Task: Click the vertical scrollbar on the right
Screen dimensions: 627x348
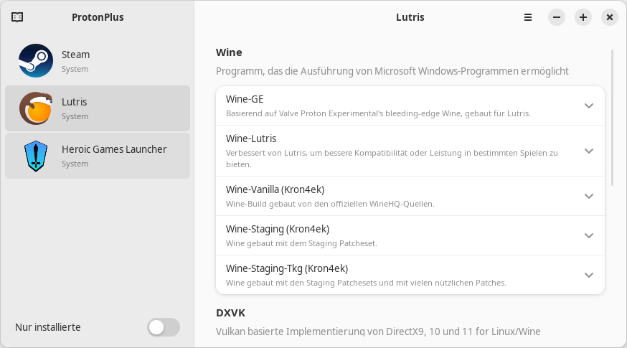Action: tap(612, 118)
